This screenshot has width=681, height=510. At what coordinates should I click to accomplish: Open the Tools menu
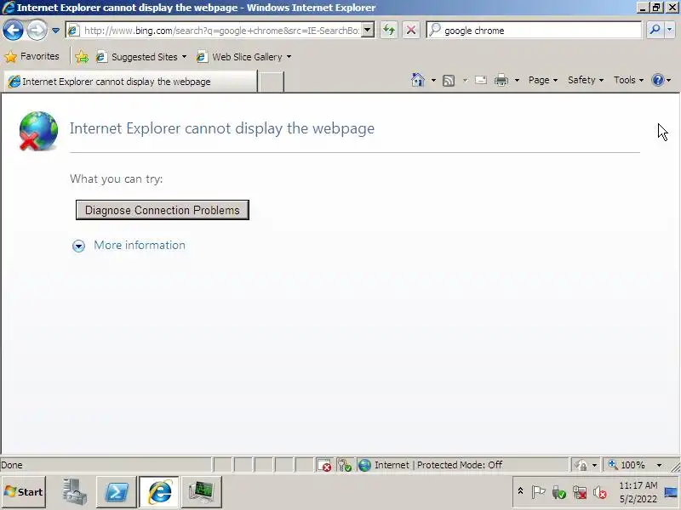click(628, 80)
